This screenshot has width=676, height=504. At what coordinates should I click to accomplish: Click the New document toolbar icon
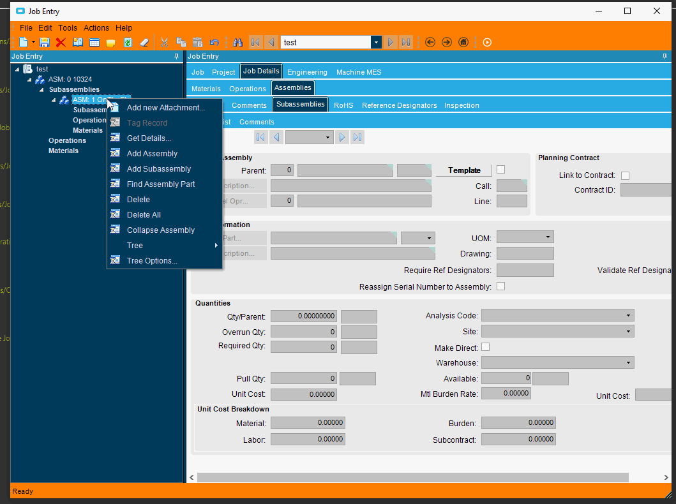(x=23, y=42)
